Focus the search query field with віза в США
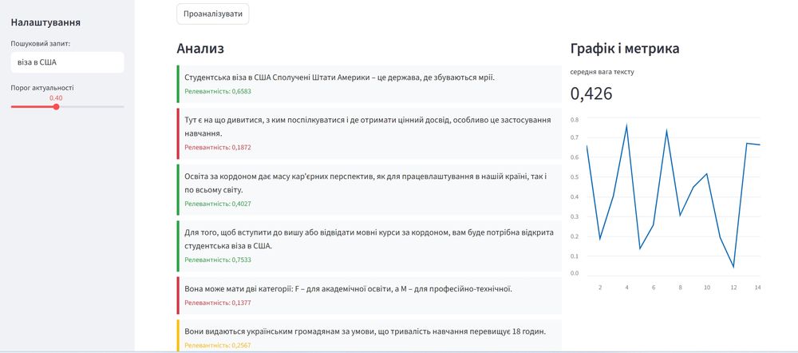 click(67, 62)
